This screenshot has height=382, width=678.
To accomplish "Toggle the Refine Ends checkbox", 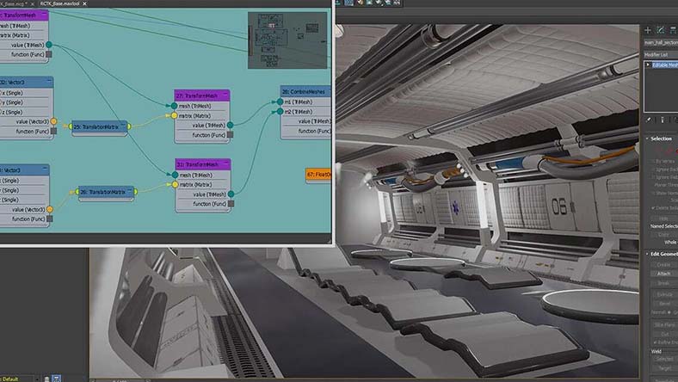I will tap(654, 342).
